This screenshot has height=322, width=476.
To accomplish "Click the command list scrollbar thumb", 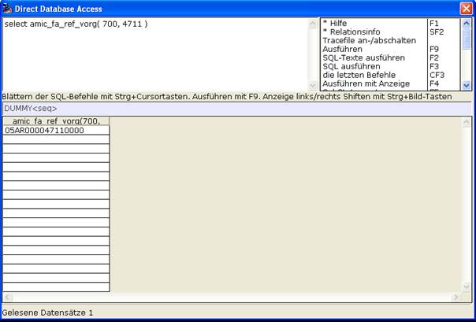I will (x=467, y=39).
